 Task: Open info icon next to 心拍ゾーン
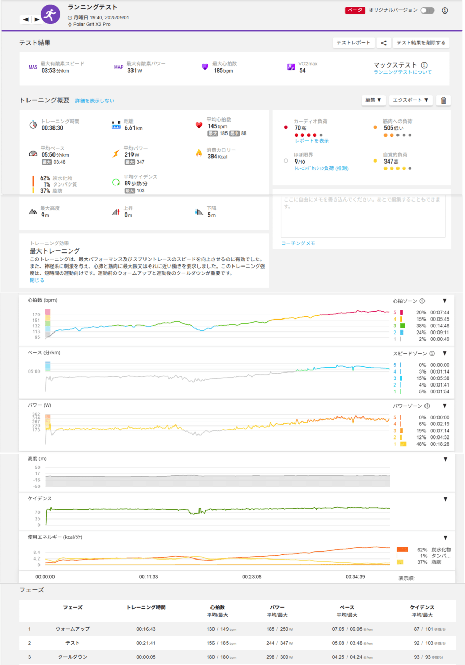422,301
